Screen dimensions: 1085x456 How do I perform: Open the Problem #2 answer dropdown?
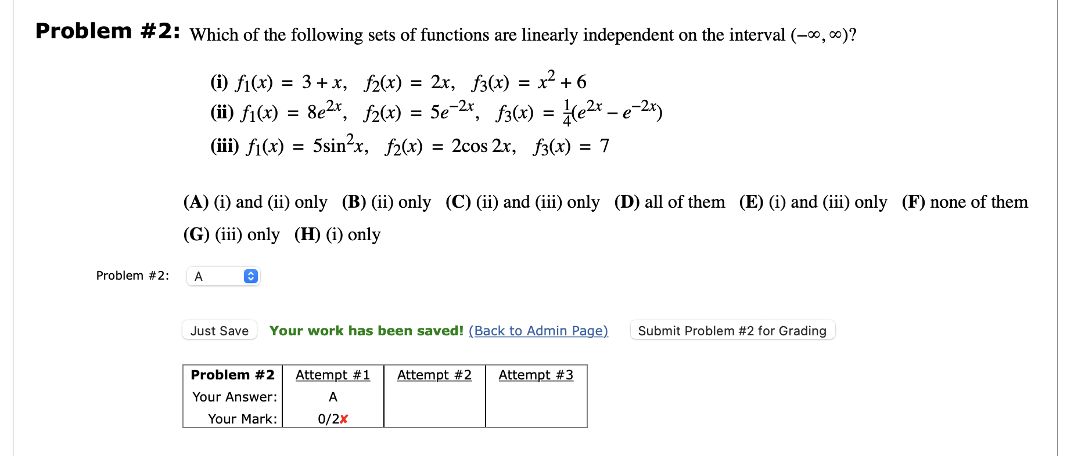click(x=222, y=276)
